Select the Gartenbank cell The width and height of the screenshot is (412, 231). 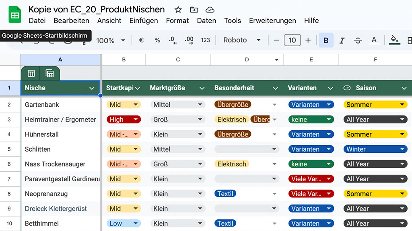tap(60, 105)
